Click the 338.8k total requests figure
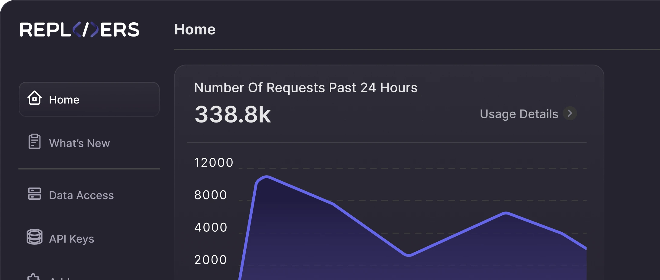660x280 pixels. coord(233,115)
